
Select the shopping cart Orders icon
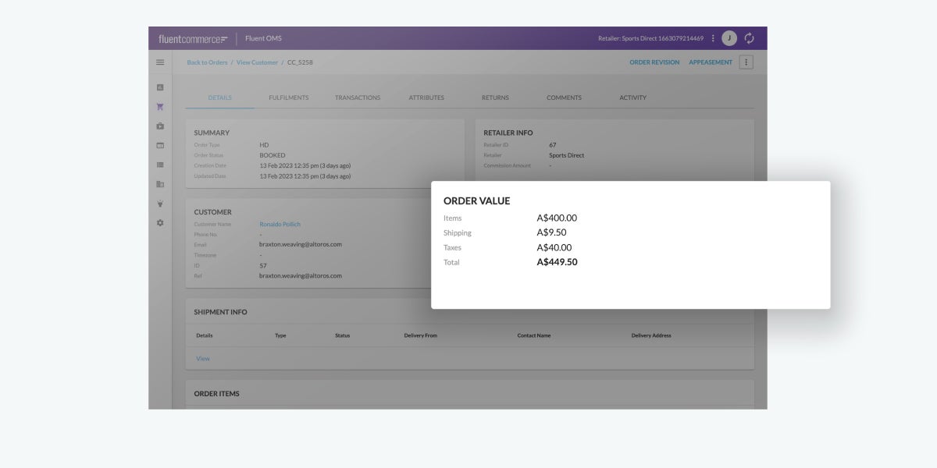coord(160,107)
